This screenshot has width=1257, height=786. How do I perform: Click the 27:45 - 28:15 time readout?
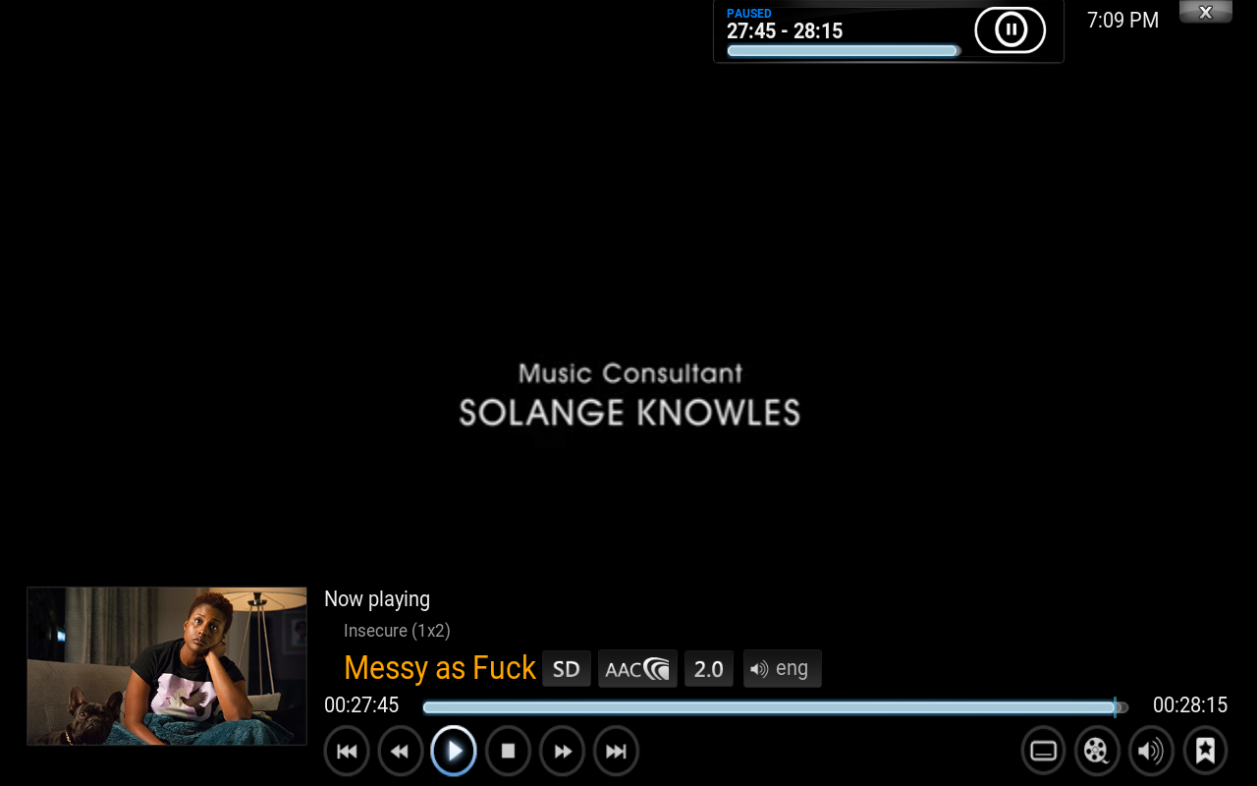(x=785, y=31)
